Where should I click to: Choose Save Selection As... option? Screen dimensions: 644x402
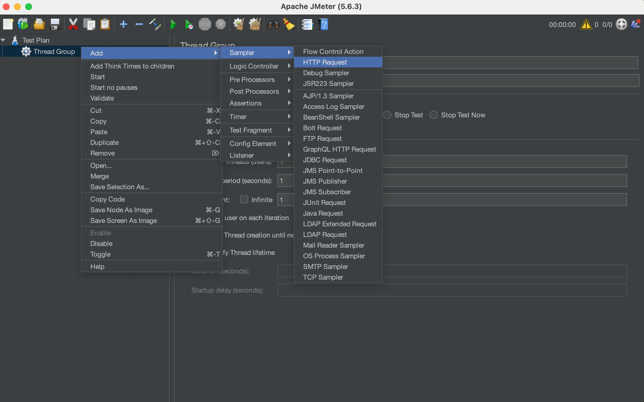point(152,187)
